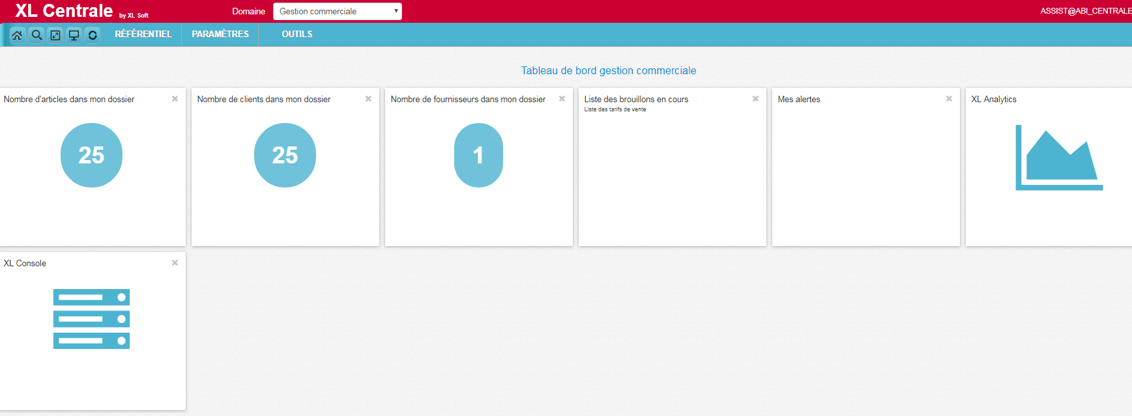The image size is (1132, 416).
Task: Refresh the dashboard with the reload icon
Action: tap(93, 35)
